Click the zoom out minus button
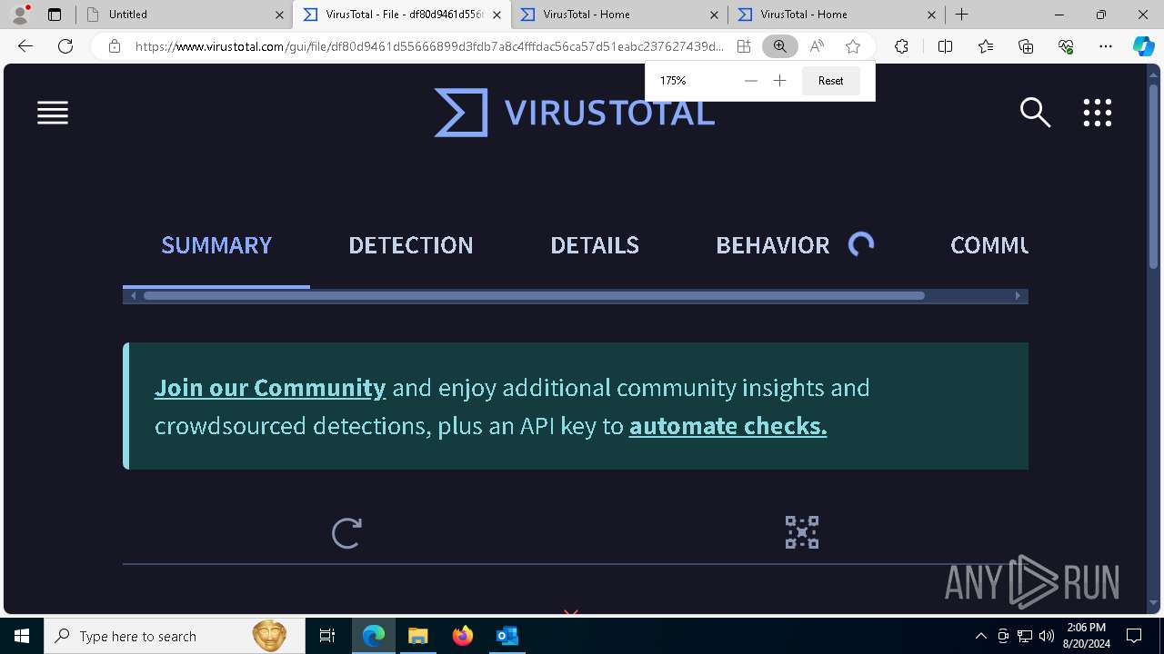This screenshot has height=654, width=1164. pos(750,81)
